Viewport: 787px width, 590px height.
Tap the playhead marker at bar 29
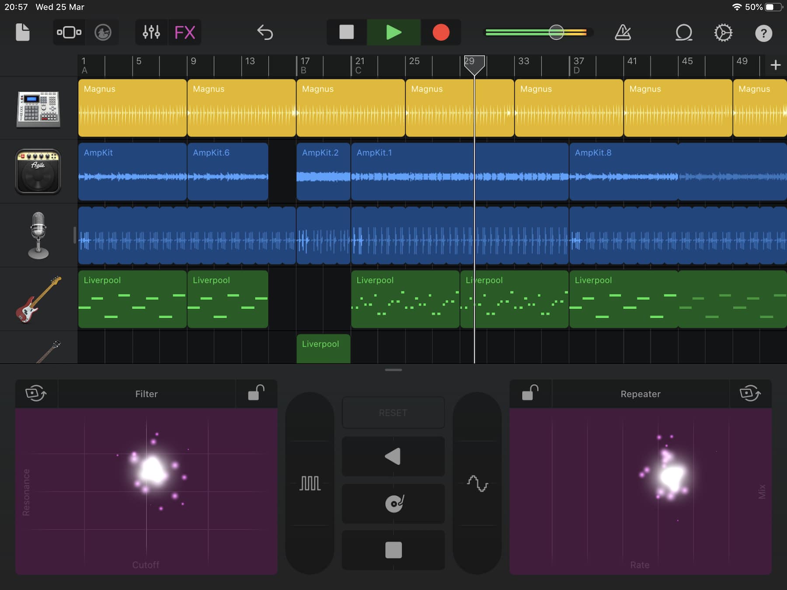tap(474, 65)
